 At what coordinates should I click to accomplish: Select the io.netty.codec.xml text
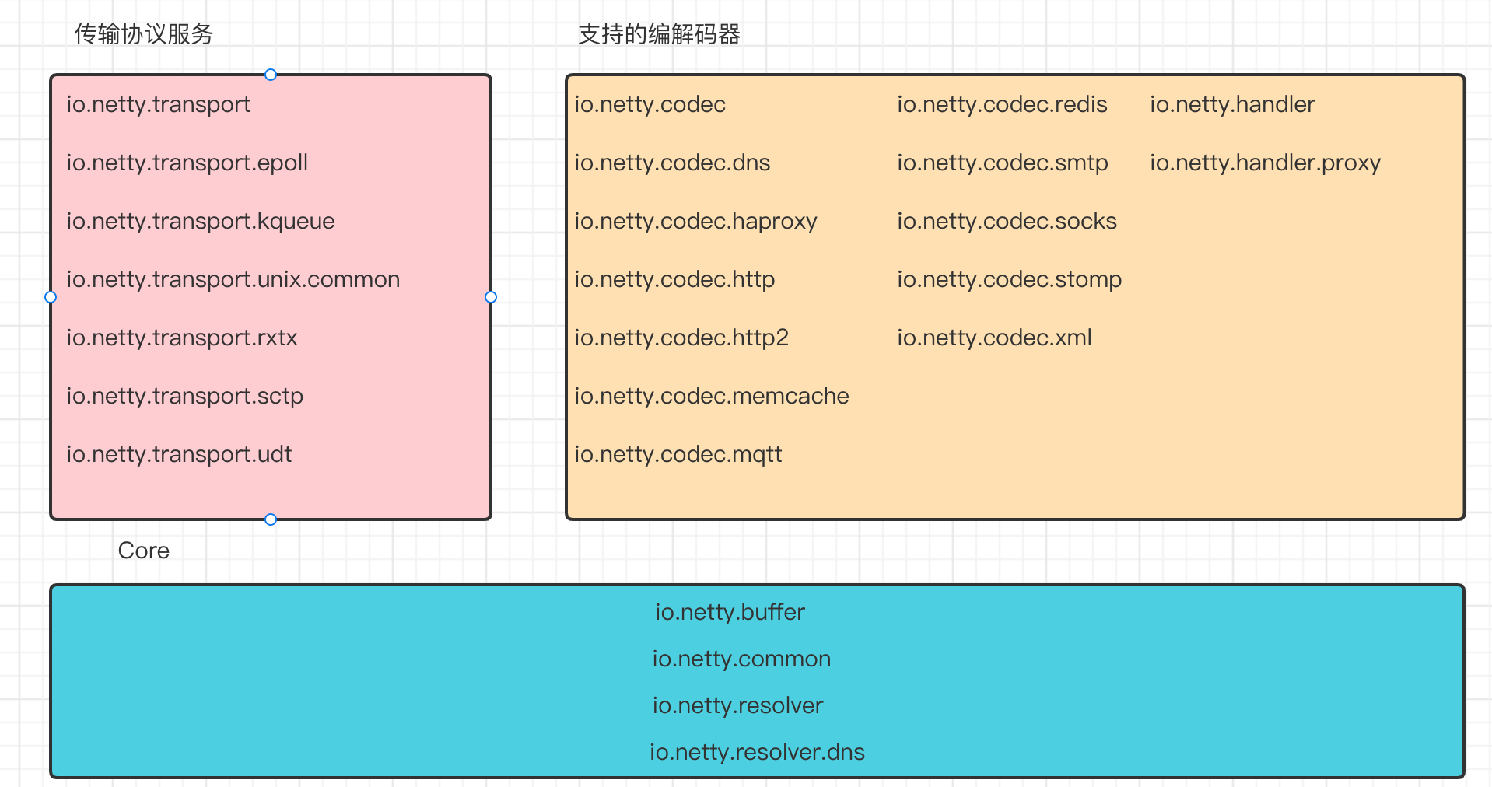pyautogui.click(x=994, y=338)
